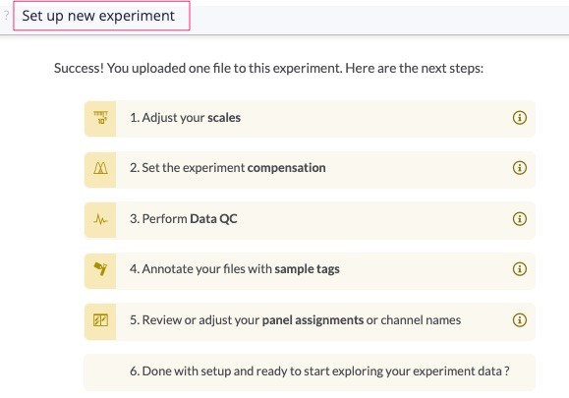Click the Data QC waveform icon
The image size is (569, 398).
pyautogui.click(x=100, y=219)
